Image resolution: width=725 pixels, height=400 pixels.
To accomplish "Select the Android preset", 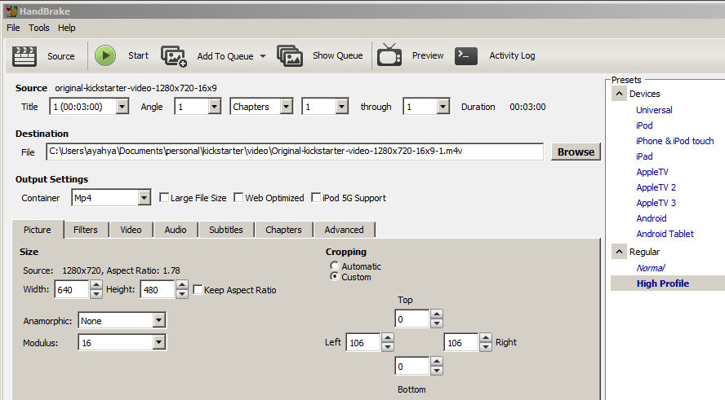I will point(651,218).
